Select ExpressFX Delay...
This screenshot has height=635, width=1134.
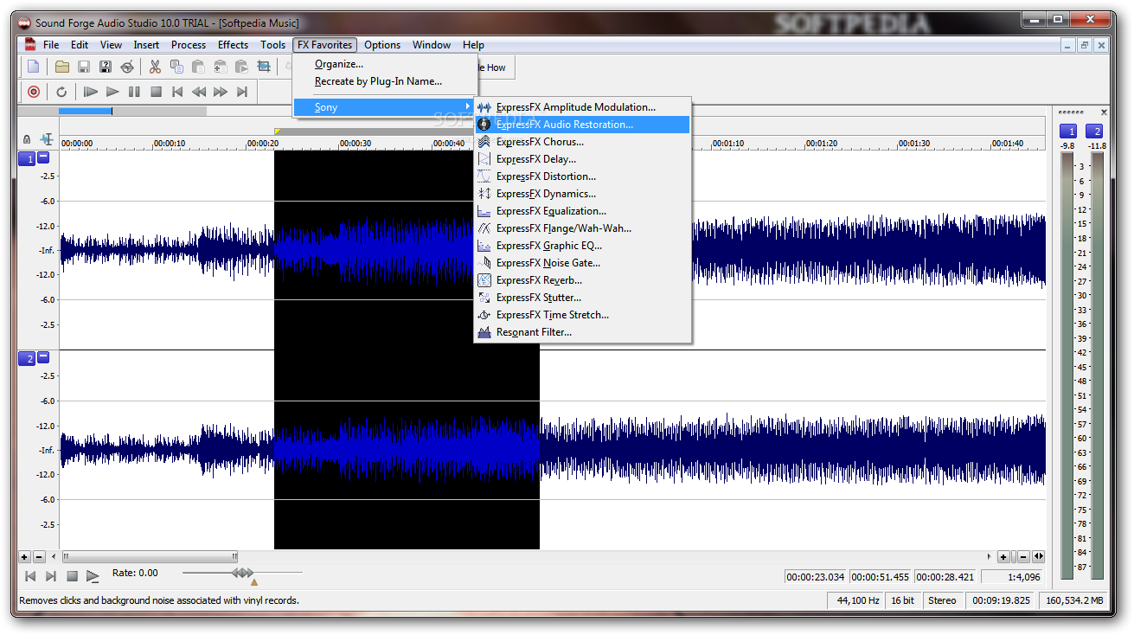(582, 159)
